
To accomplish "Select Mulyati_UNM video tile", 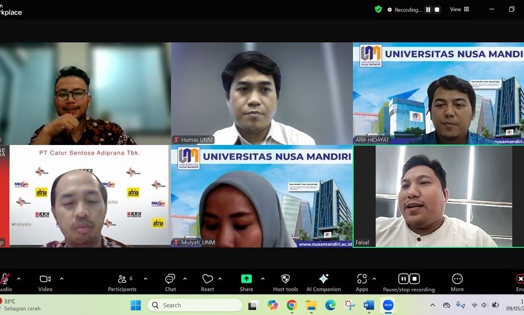I will click(262, 197).
